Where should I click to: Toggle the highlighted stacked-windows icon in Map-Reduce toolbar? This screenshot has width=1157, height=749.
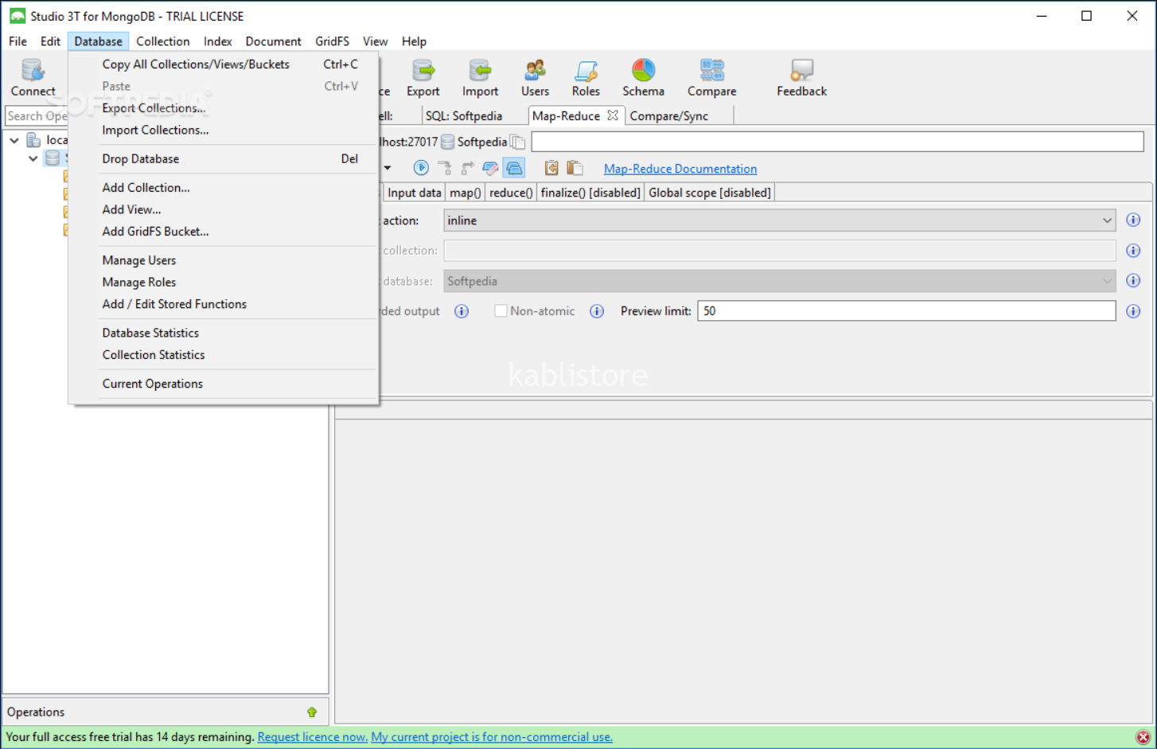(514, 168)
